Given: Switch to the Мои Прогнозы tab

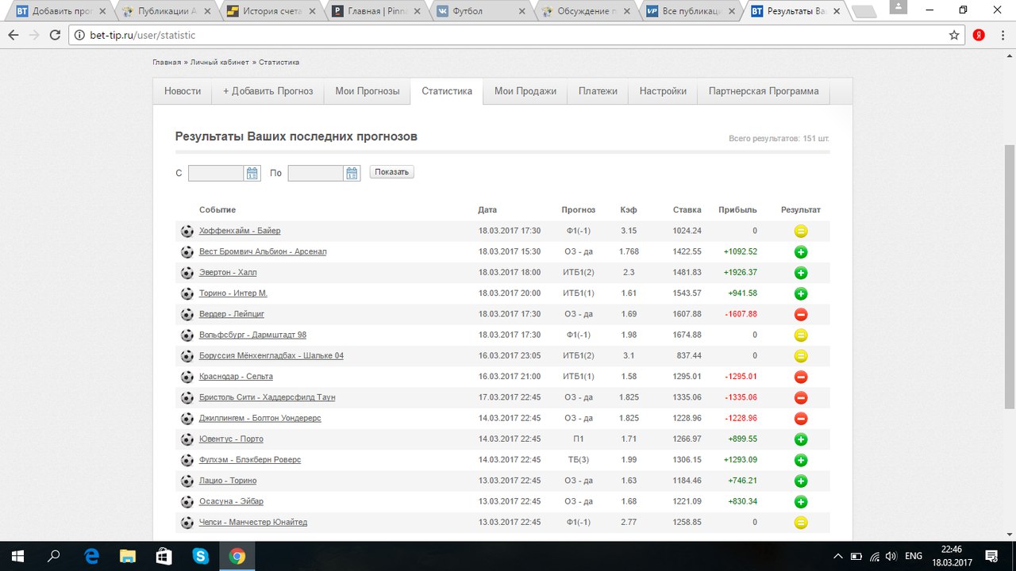Looking at the screenshot, I should click(x=368, y=91).
